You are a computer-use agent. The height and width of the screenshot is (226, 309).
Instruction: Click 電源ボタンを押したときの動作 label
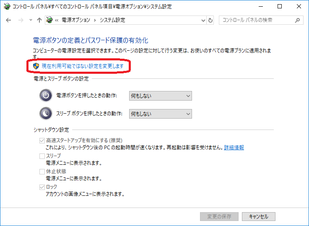click(87, 96)
